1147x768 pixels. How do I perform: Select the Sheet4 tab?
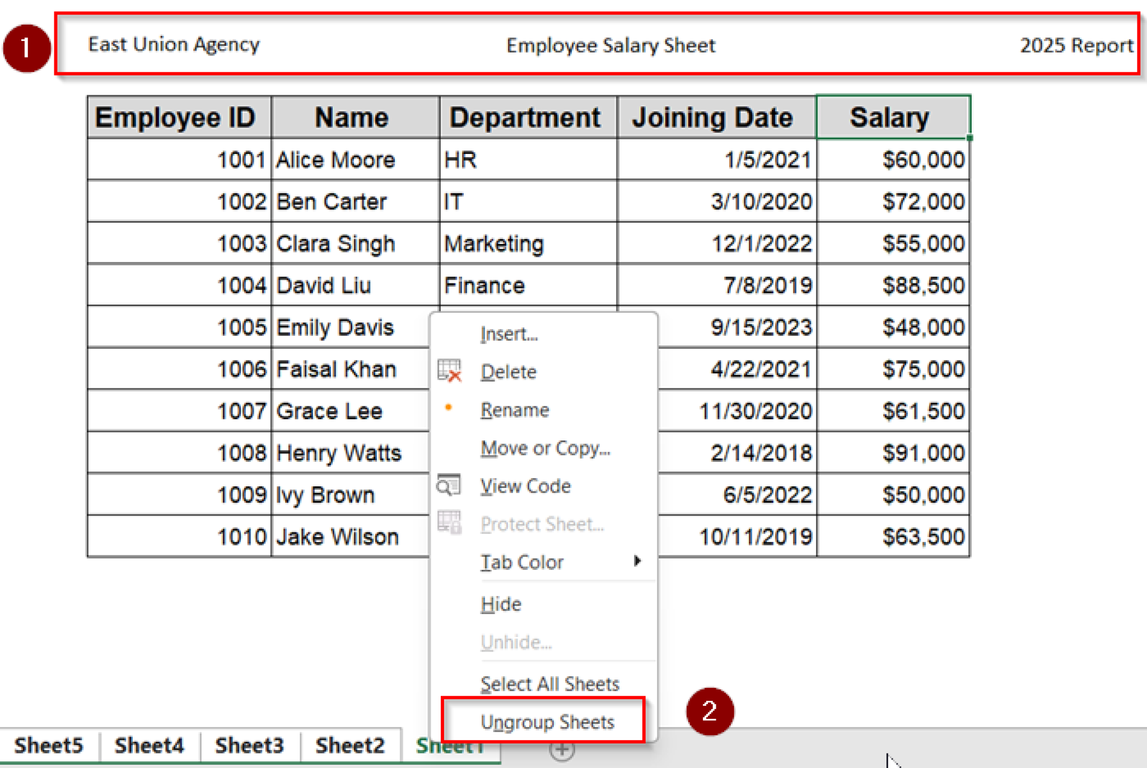(148, 745)
